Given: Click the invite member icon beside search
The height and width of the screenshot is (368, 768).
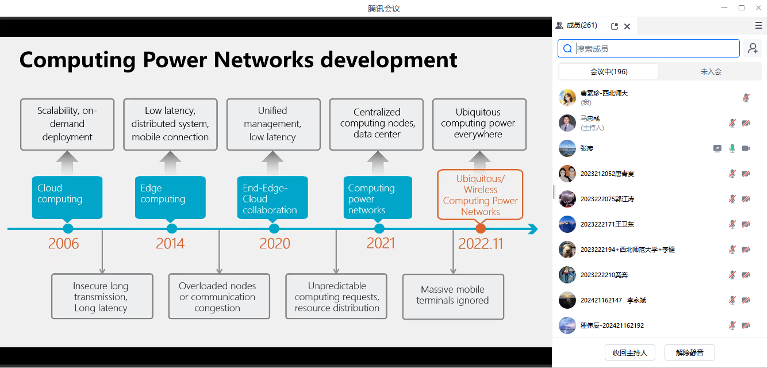Looking at the screenshot, I should [753, 49].
